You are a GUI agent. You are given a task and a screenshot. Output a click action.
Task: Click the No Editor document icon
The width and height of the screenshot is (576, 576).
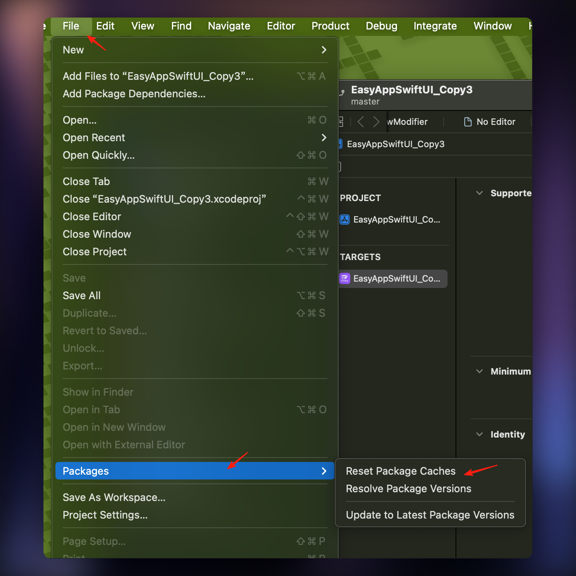pyautogui.click(x=468, y=122)
